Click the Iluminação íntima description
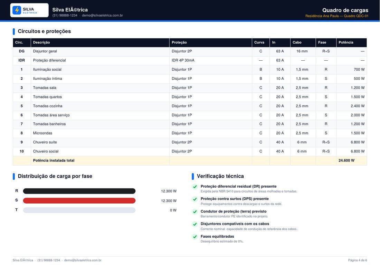 tap(48, 79)
